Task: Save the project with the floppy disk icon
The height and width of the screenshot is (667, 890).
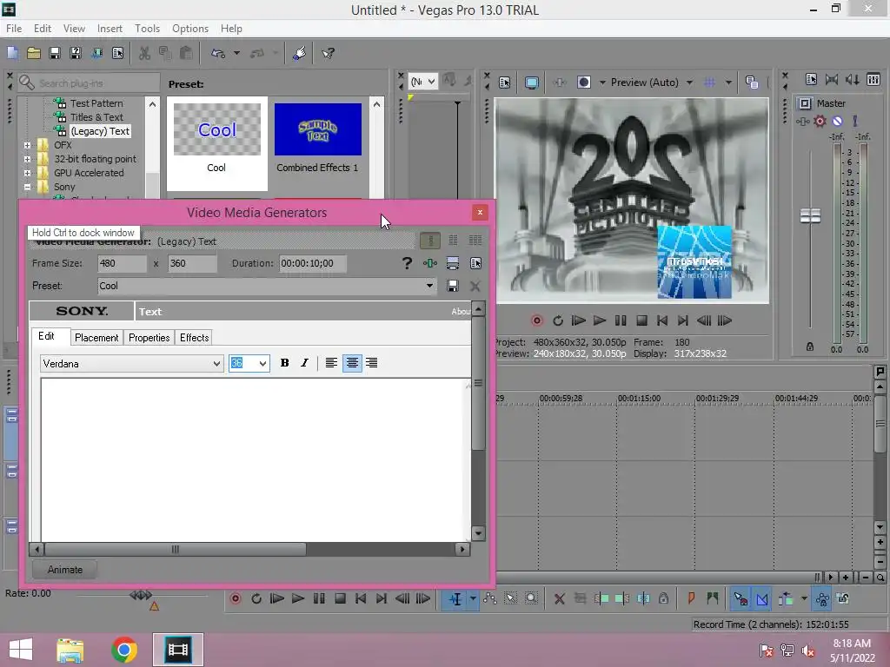Action: 55,53
